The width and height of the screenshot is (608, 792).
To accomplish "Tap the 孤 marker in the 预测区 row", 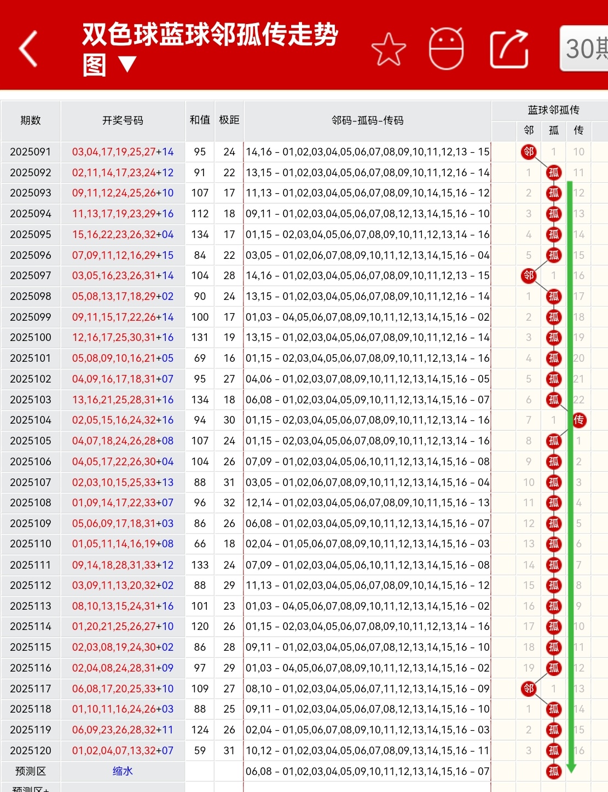I will coord(553,771).
